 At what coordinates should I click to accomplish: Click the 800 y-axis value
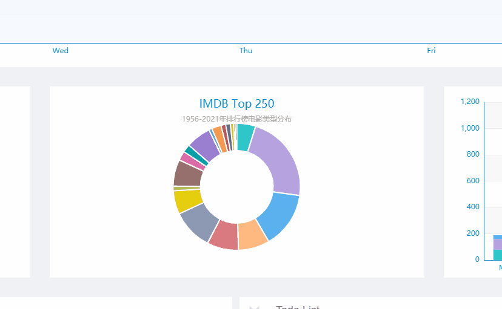click(473, 154)
